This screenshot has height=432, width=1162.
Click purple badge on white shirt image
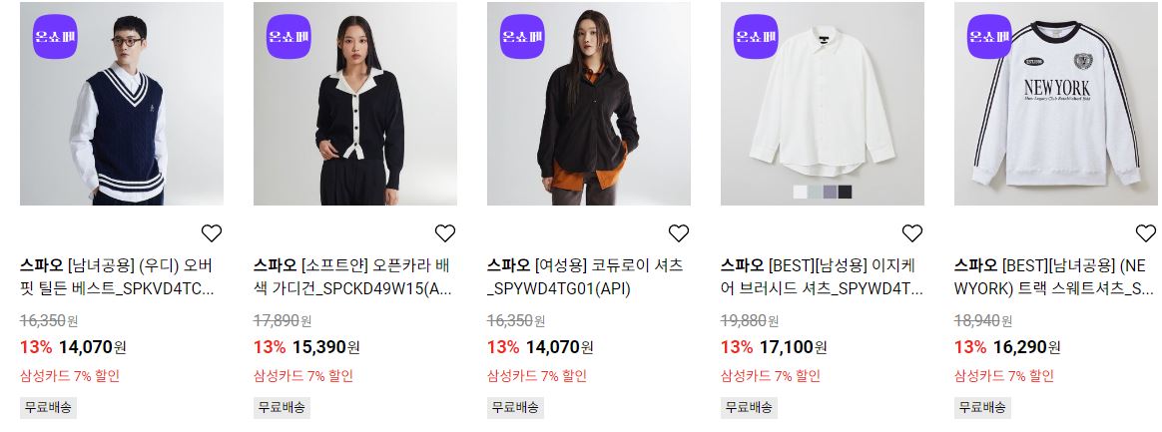pyautogui.click(x=755, y=36)
